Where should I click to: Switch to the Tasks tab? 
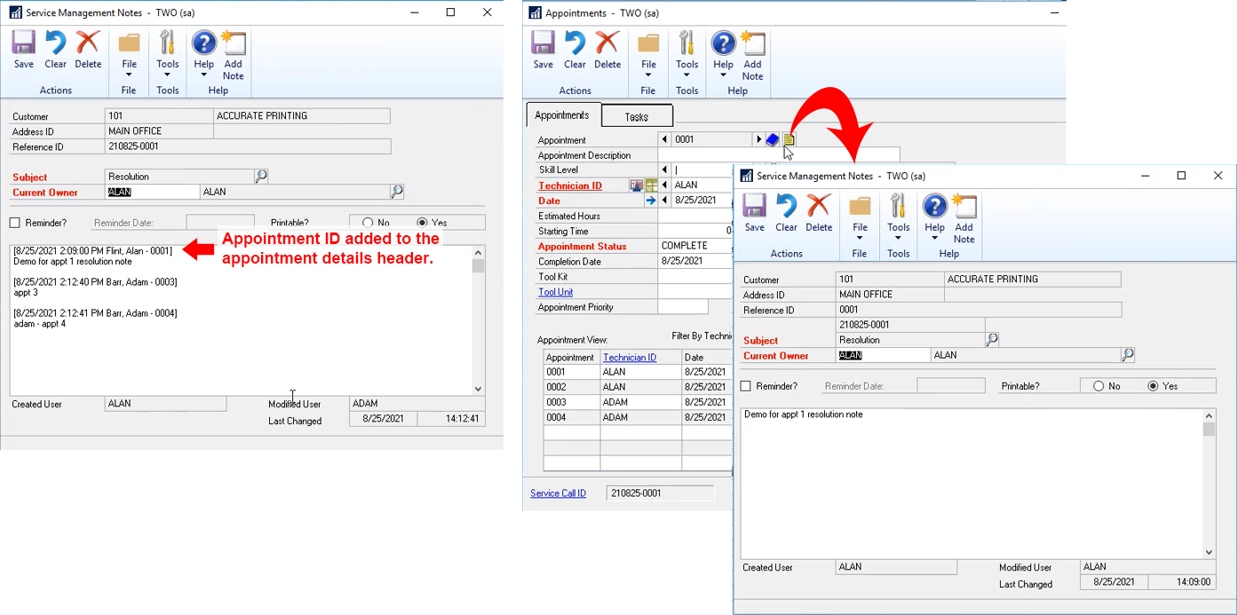point(637,116)
